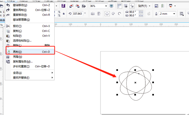Click the Export icon in the toolbar
This screenshot has height=115, width=189.
(77, 6)
